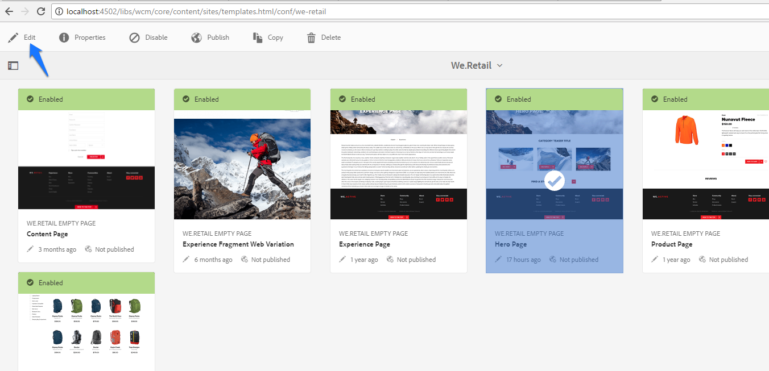
Task: Click Content Page enabled status check icon
Action: pyautogui.click(x=30, y=99)
